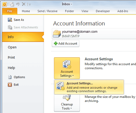Open the Send / Receive ribbon tab
Viewport: 136px width, 113px height.
click(47, 11)
